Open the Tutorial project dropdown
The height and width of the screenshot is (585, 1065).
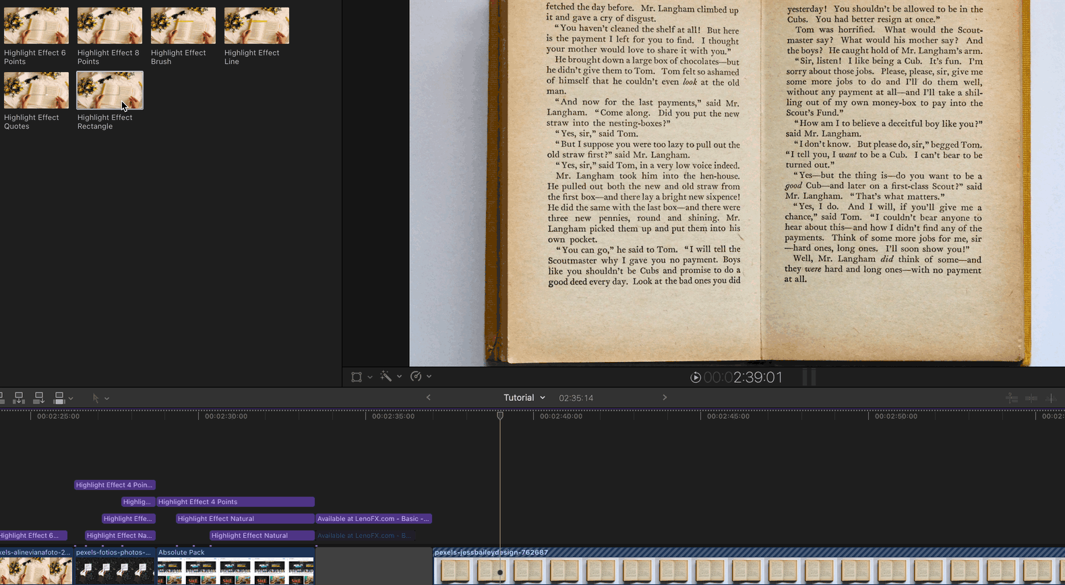(x=524, y=398)
